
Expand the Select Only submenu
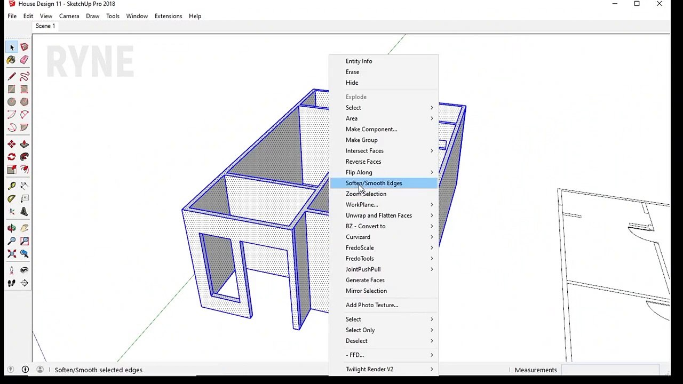(384, 330)
